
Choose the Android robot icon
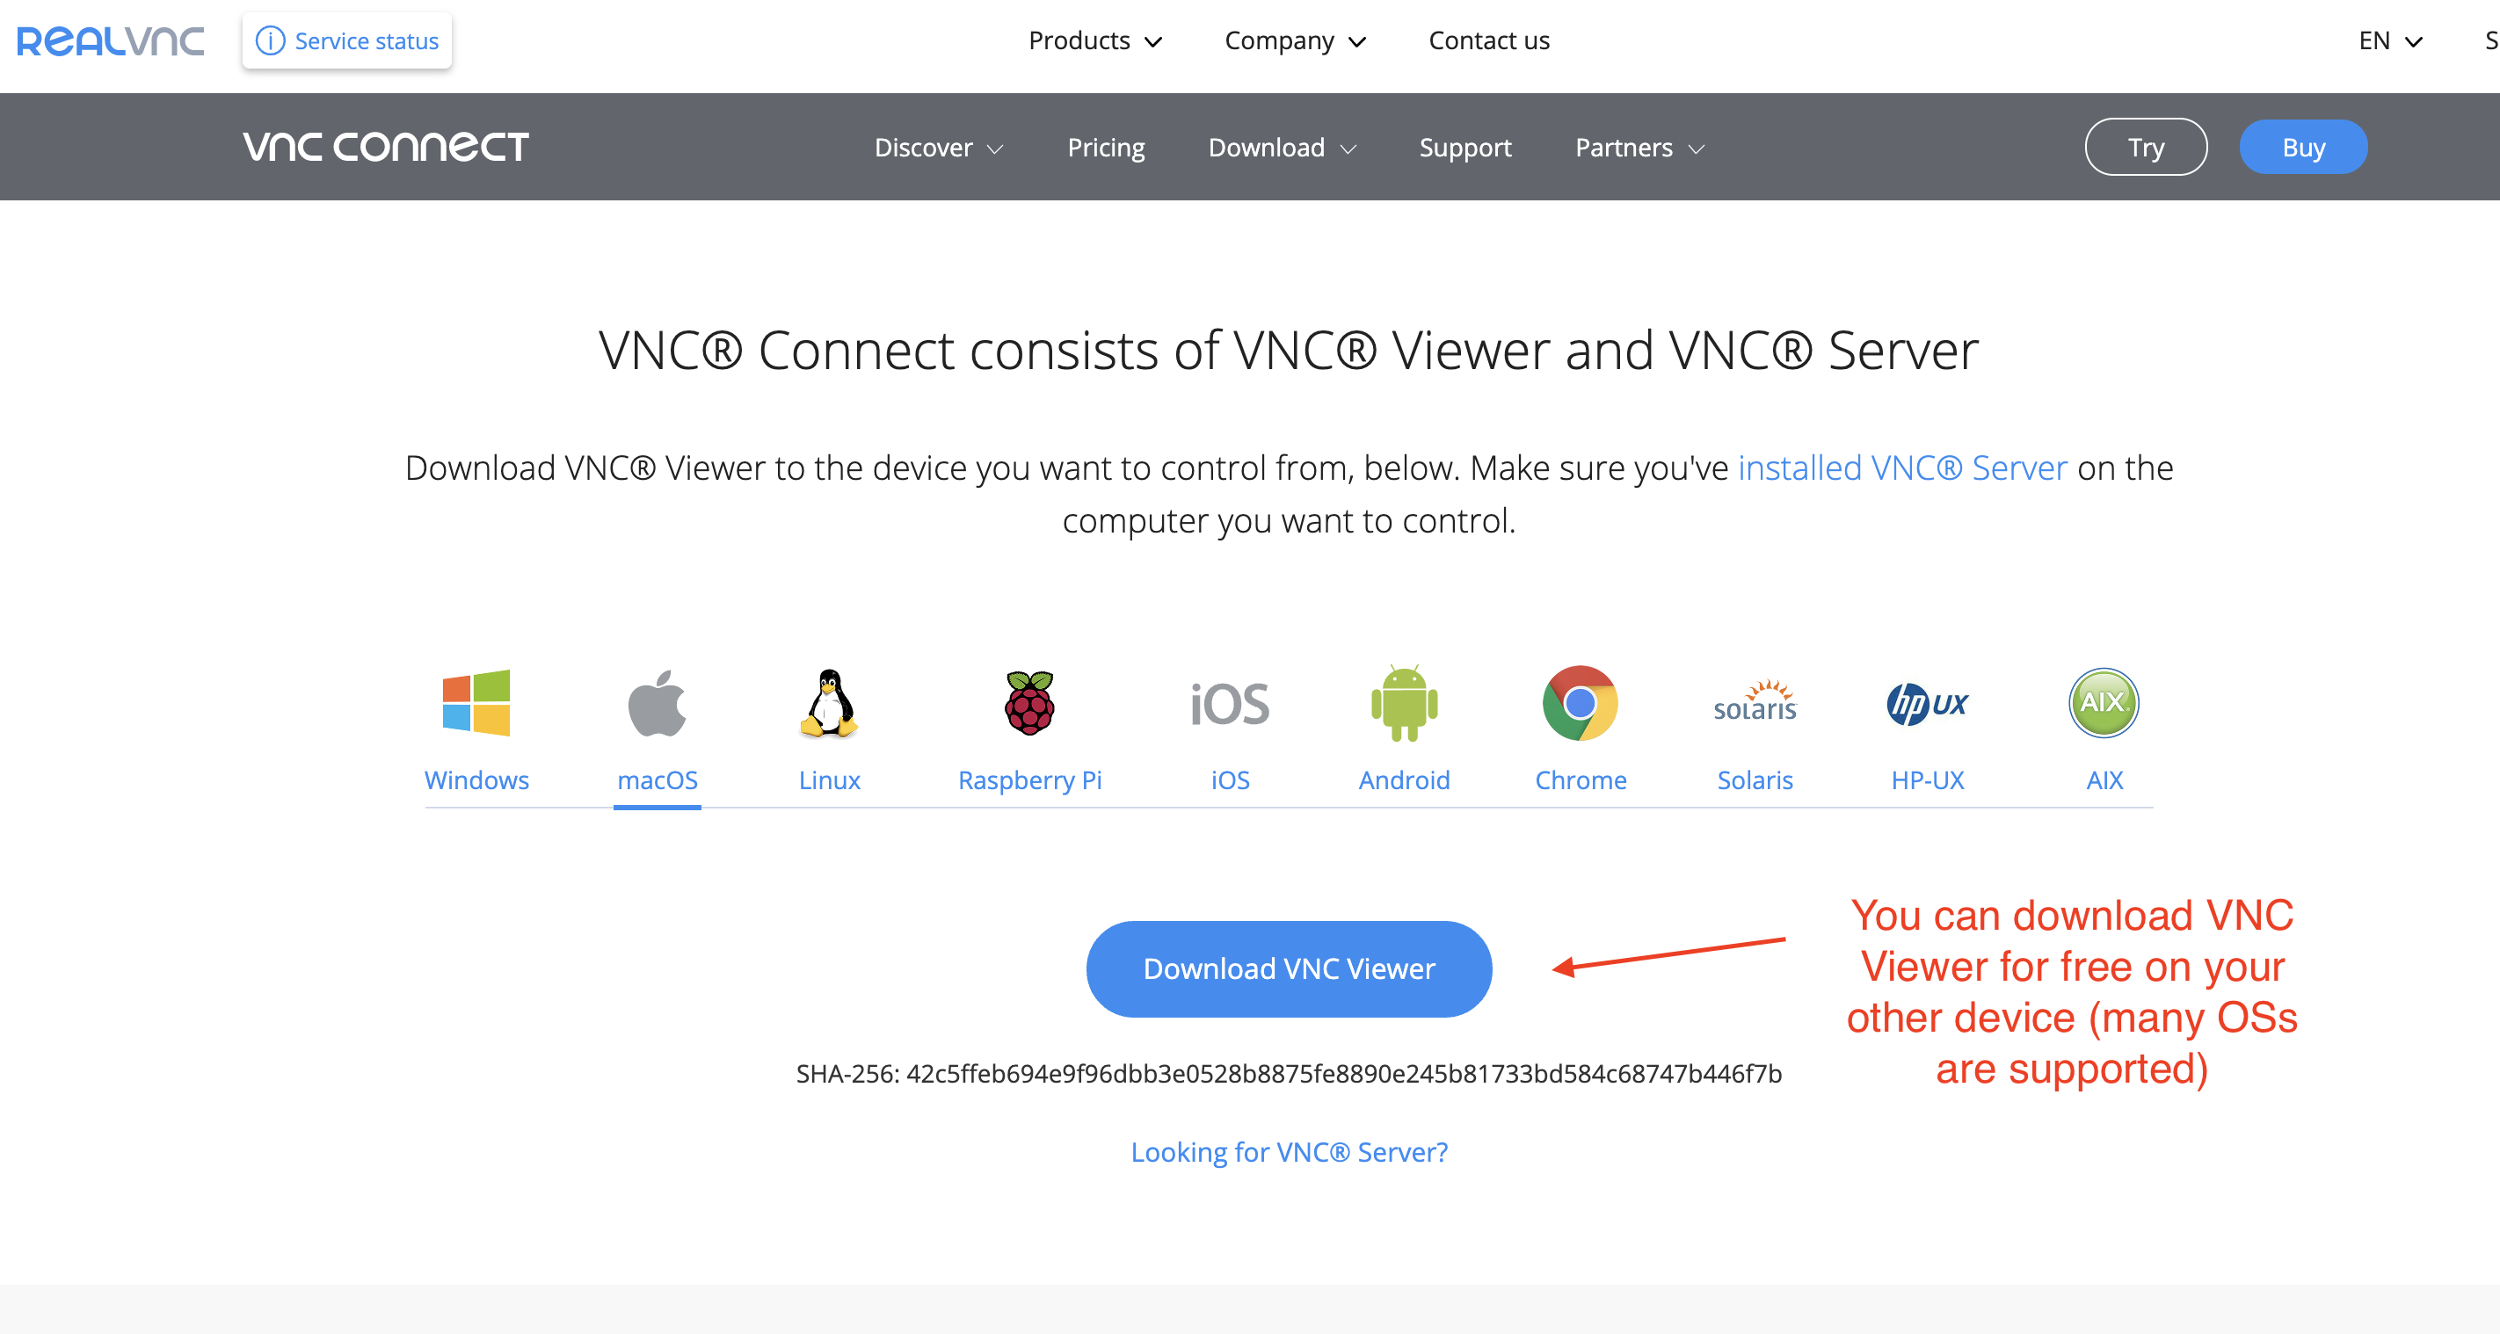(x=1405, y=703)
